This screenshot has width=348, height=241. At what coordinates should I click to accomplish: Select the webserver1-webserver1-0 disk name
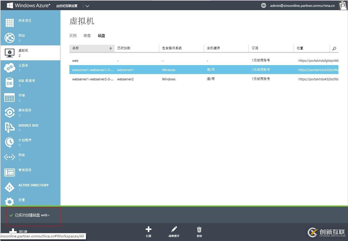[x=93, y=70]
